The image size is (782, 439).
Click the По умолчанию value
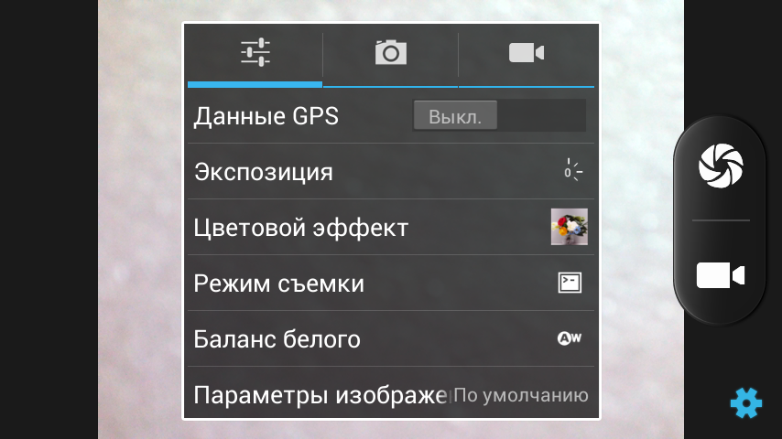(x=521, y=395)
